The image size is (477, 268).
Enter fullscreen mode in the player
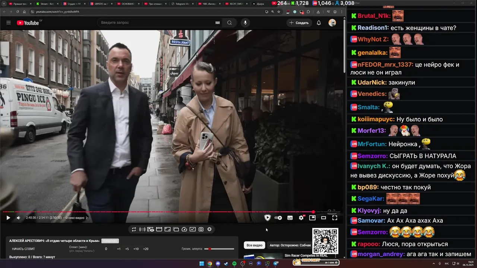[335, 218]
